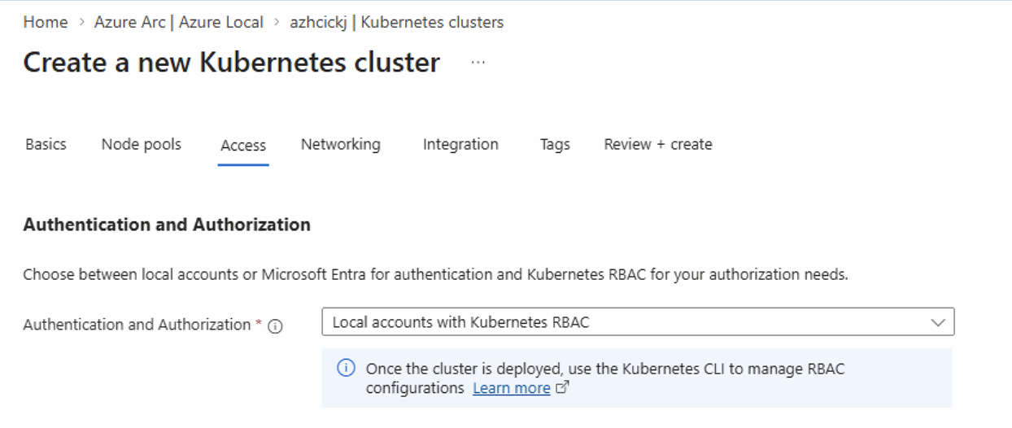
Task: Follow the Learn more link
Action: (511, 388)
